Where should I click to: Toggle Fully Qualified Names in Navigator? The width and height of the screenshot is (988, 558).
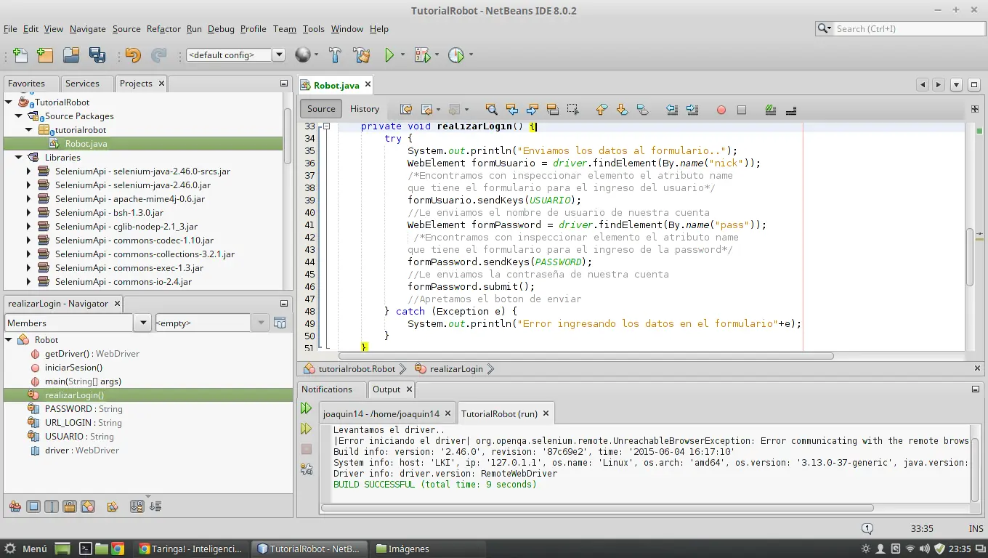point(113,506)
